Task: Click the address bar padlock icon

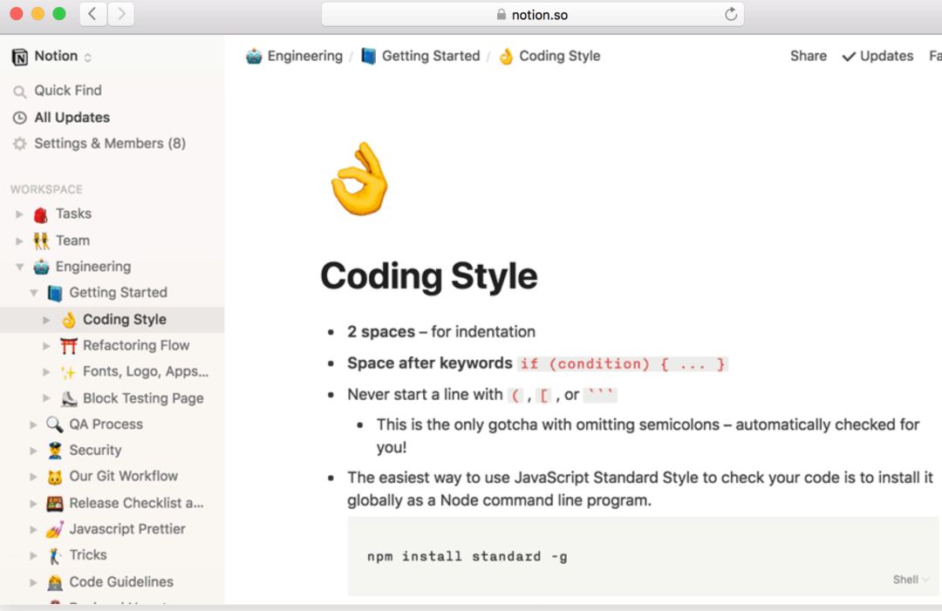Action: click(501, 15)
